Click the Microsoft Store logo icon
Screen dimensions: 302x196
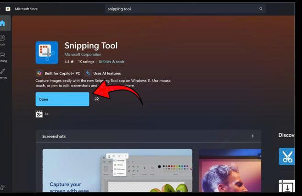point(8,9)
